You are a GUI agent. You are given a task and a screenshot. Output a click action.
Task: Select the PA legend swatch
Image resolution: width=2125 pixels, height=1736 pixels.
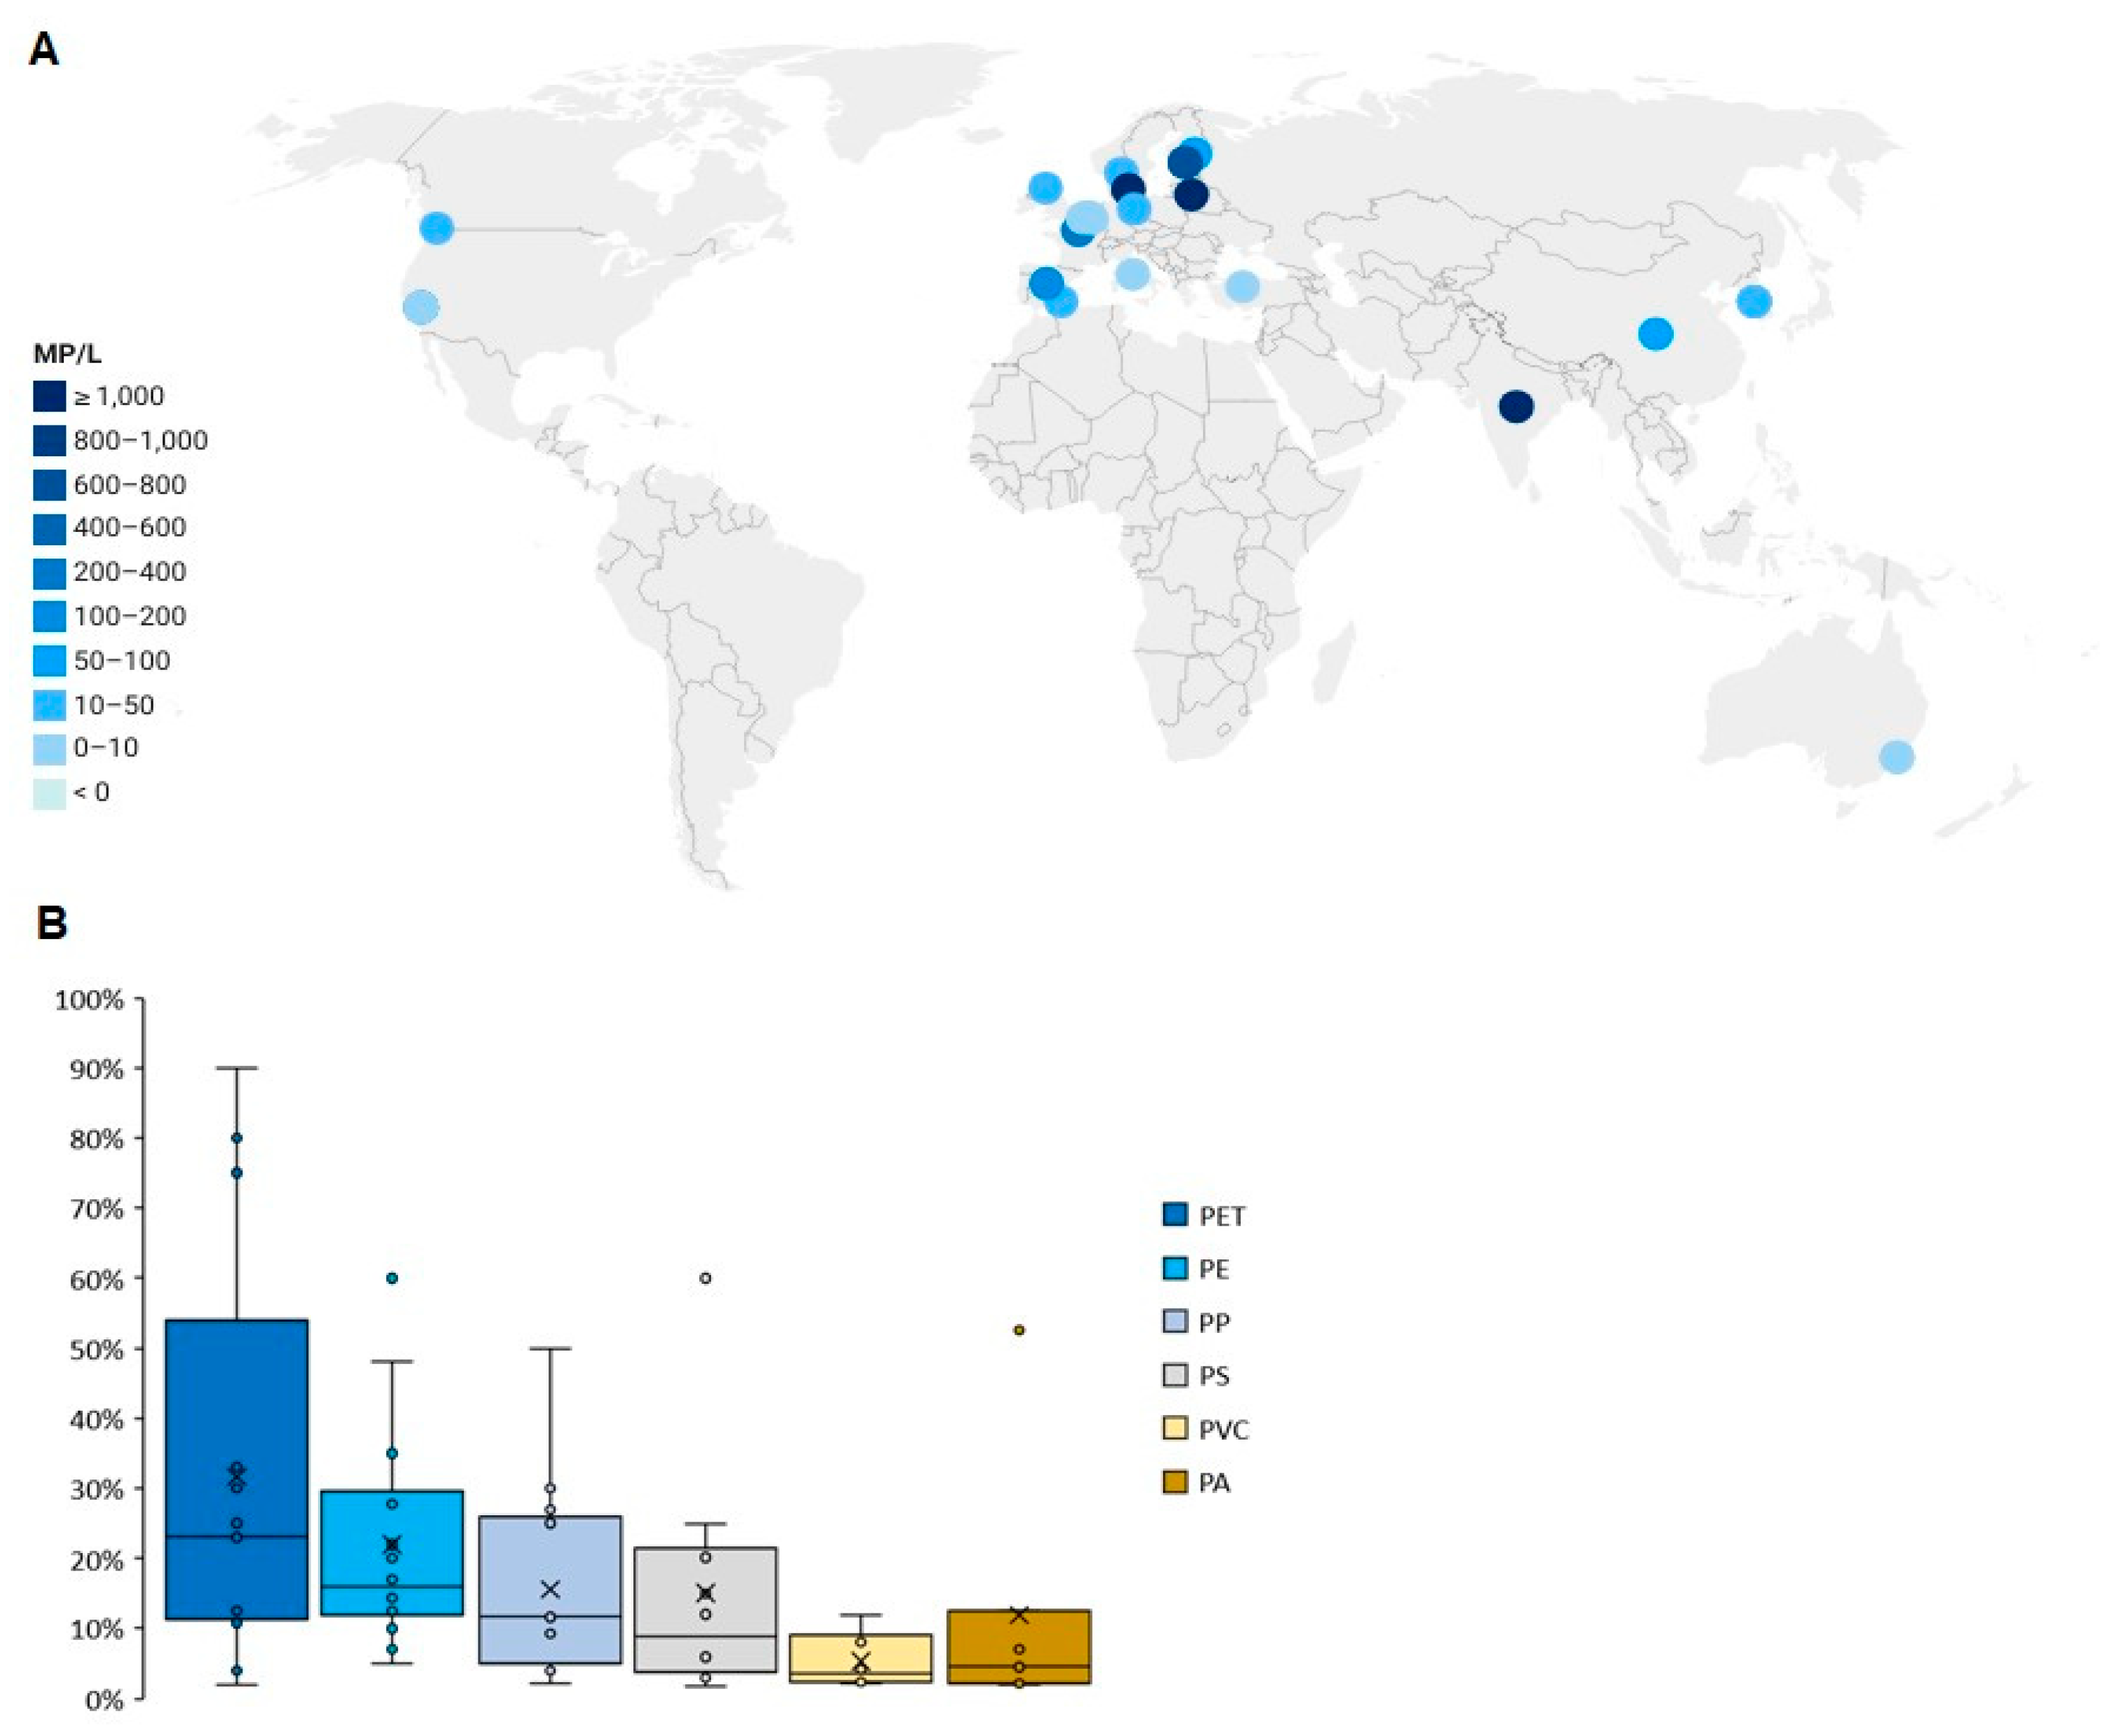click(1176, 1482)
